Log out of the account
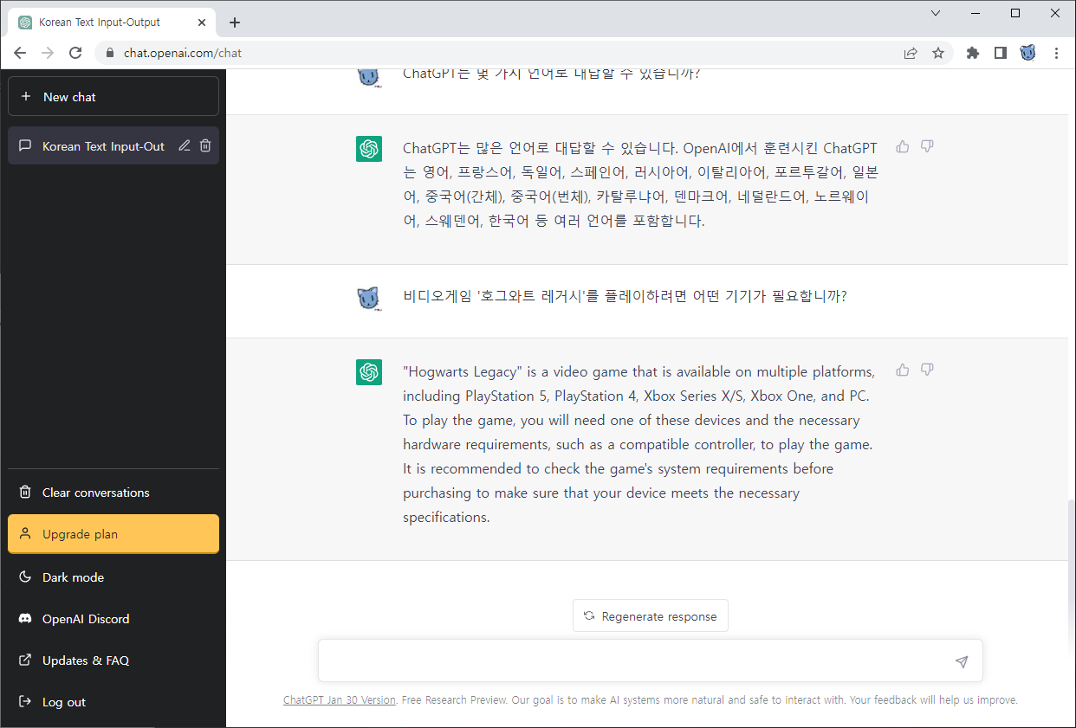 [113, 702]
